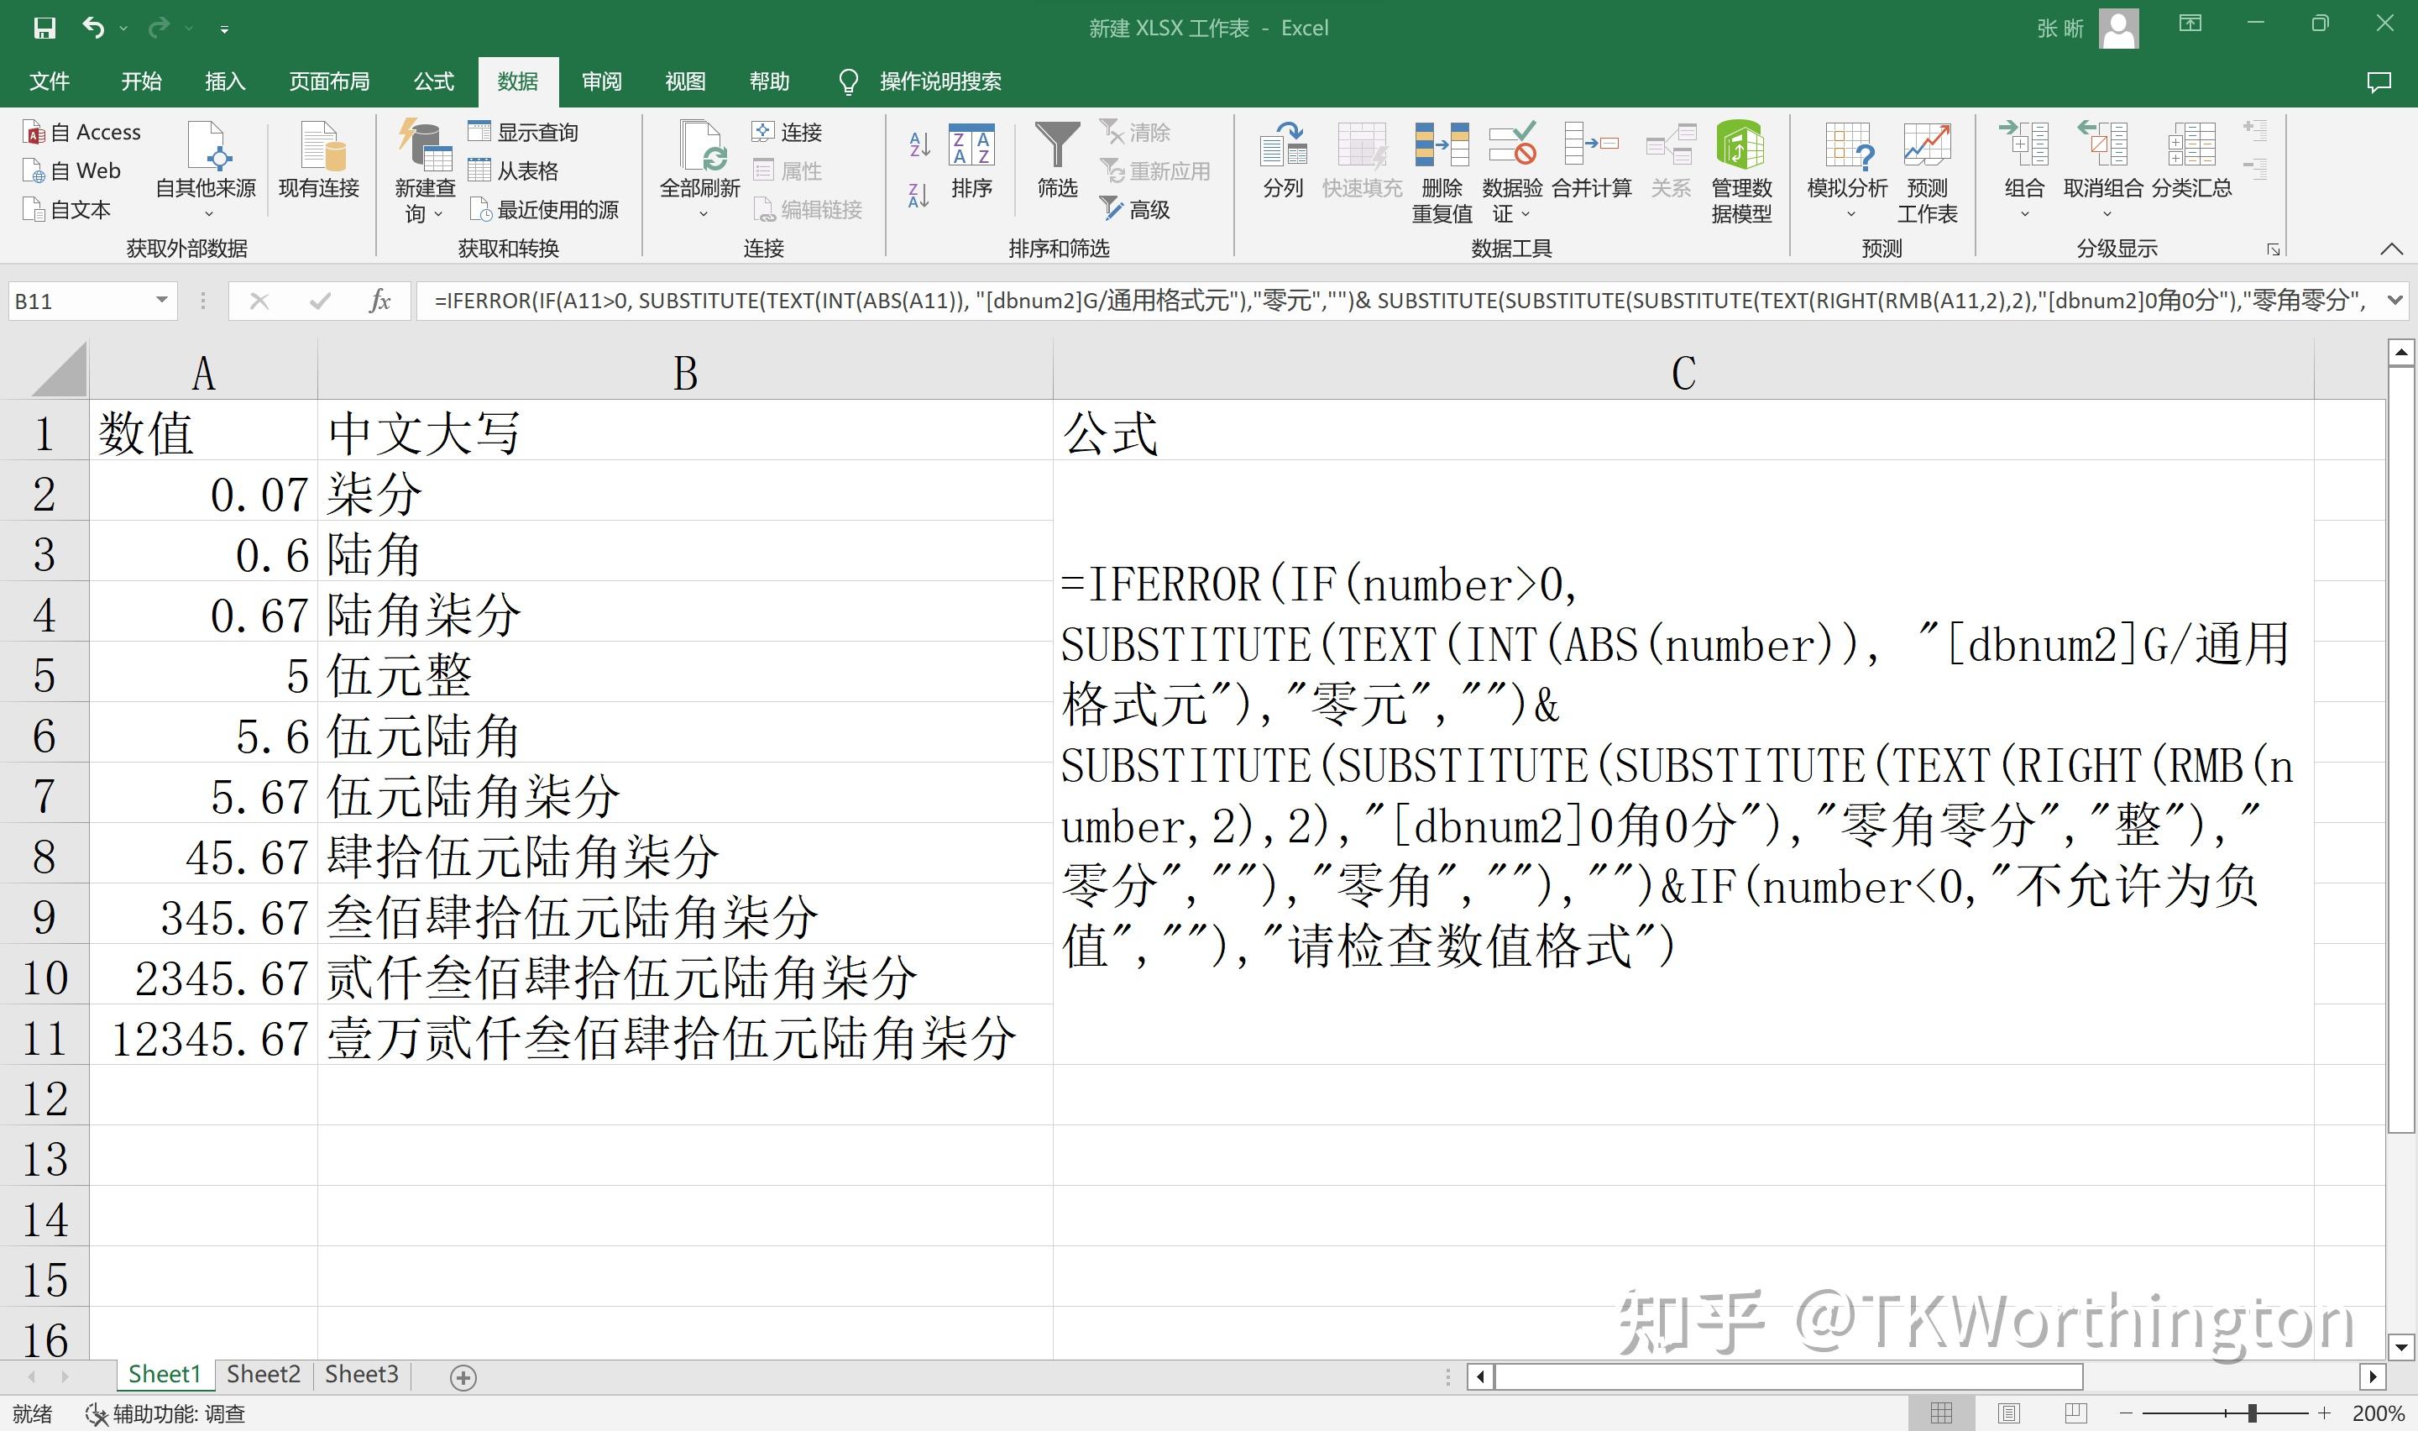Open outline (分级显示) dialog launcher
This screenshot has height=1431, width=2418.
tap(2274, 249)
